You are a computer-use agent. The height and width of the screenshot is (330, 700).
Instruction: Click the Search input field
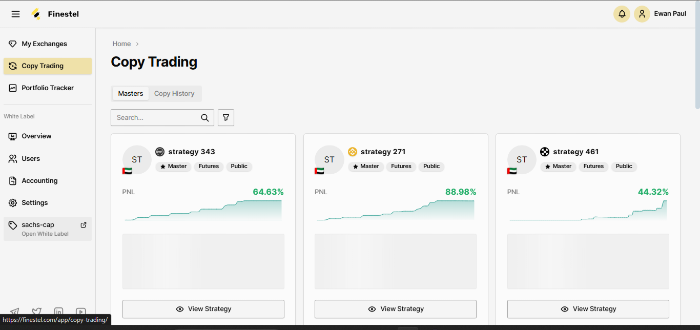pos(156,118)
